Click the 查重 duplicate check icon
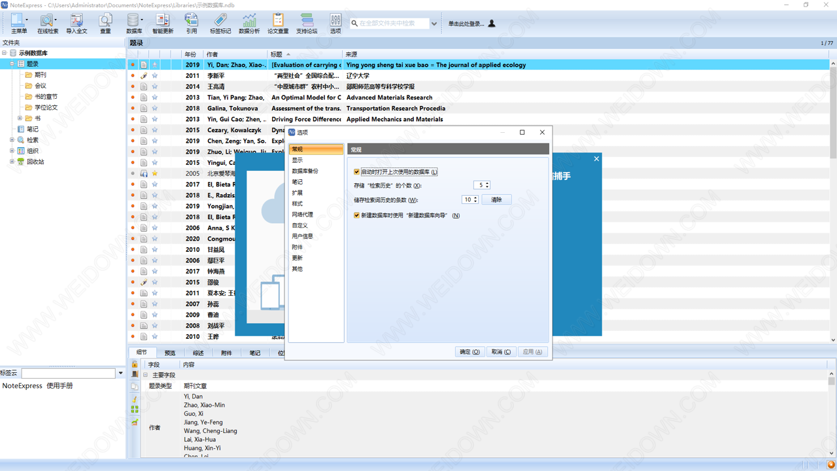The image size is (837, 471). [x=105, y=23]
